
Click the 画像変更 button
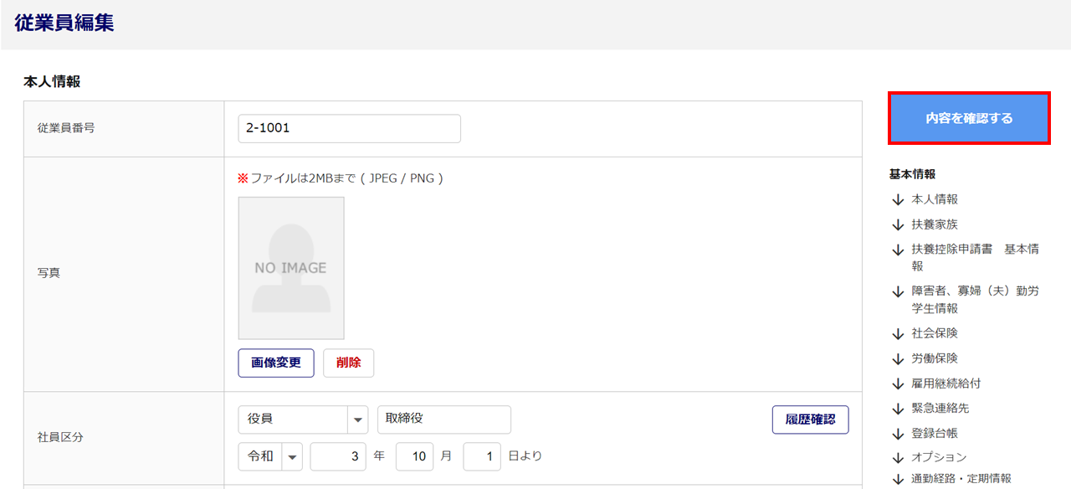[276, 363]
